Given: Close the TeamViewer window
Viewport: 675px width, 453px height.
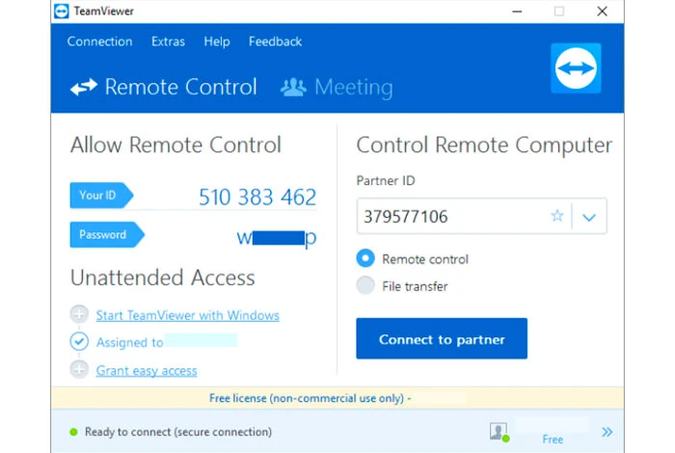Looking at the screenshot, I should pyautogui.click(x=603, y=12).
